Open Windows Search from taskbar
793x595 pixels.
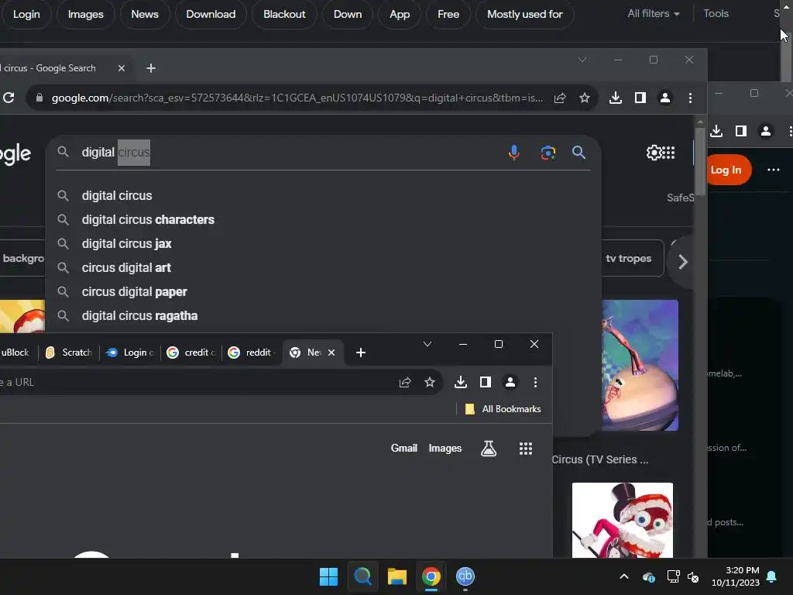362,576
